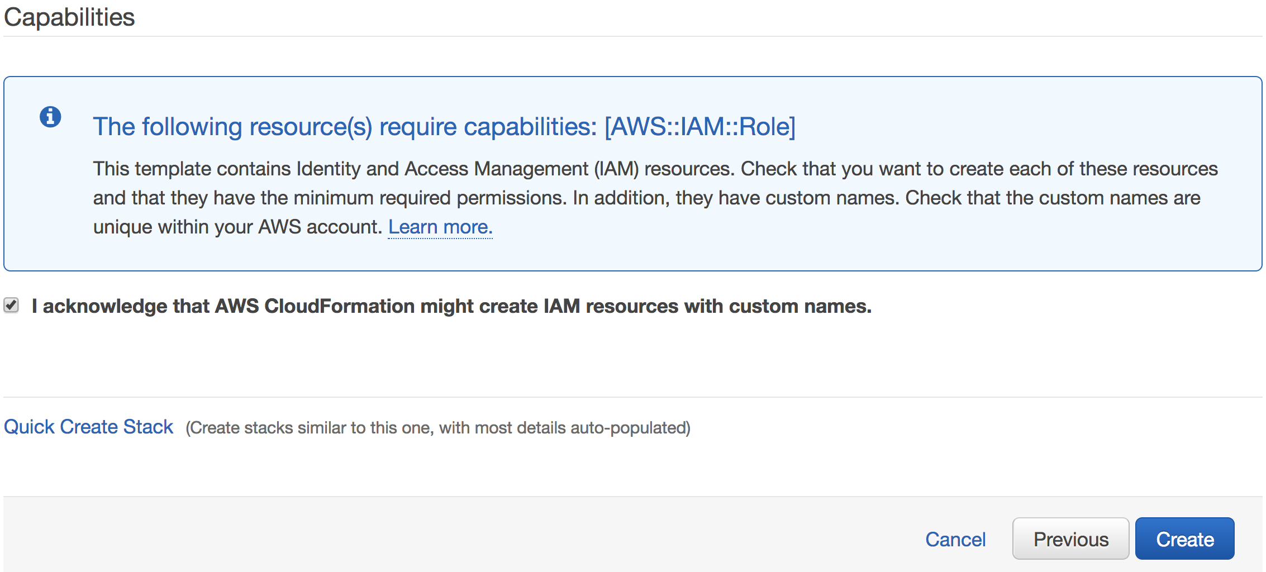Click the Capabilities section heading
The image size is (1266, 572).
(69, 17)
